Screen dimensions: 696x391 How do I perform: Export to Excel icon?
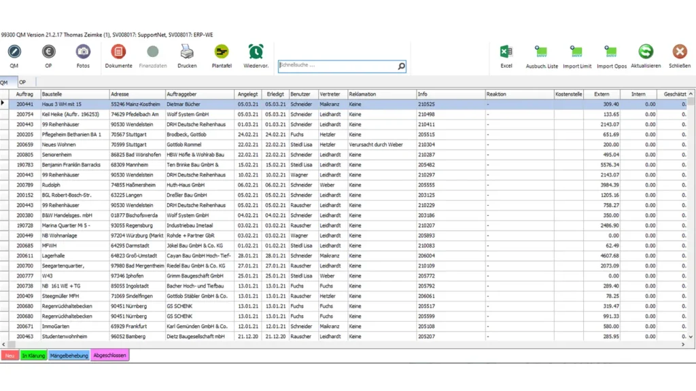tap(506, 52)
